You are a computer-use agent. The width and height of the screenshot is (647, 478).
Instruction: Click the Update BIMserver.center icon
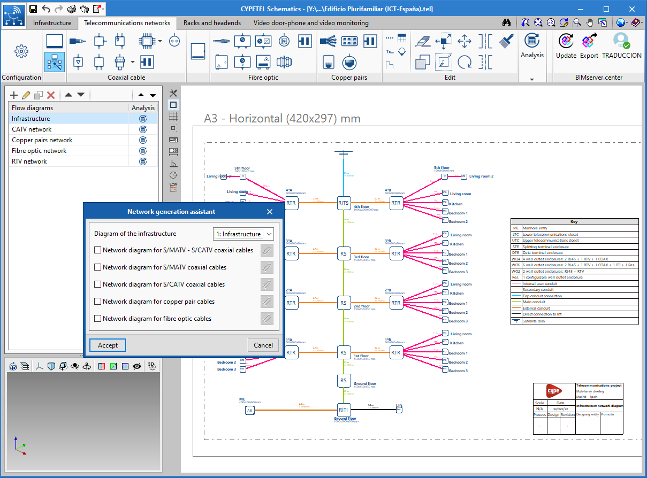pyautogui.click(x=566, y=41)
